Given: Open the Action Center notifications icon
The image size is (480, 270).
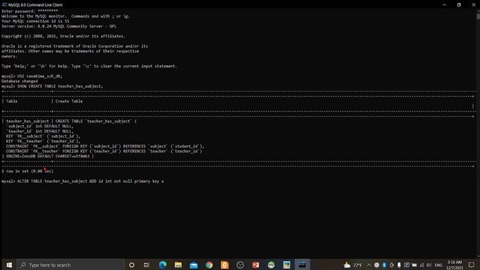Looking at the screenshot, I should pyautogui.click(x=472, y=265).
